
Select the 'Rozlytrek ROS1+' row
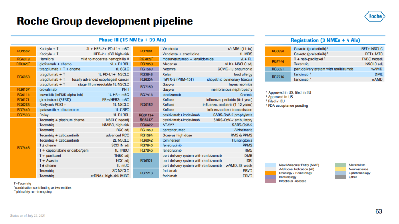click(x=84, y=105)
